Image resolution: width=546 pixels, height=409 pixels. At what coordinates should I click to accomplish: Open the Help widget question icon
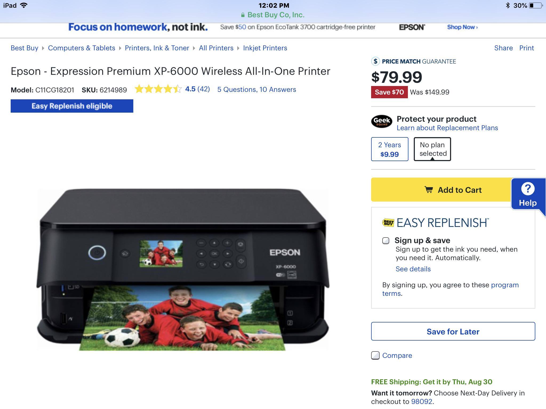(528, 189)
